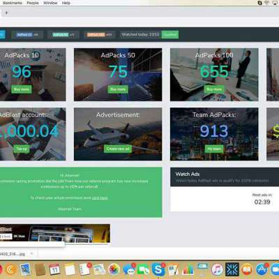This screenshot has height=279, width=279.
Task: Click Create new ad button
Action: pos(118,149)
